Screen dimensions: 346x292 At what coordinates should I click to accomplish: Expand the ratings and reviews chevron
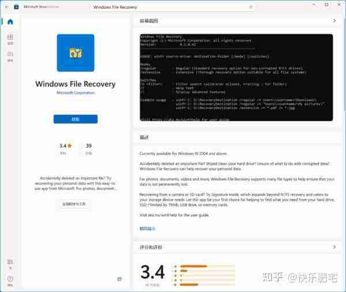click(x=334, y=247)
